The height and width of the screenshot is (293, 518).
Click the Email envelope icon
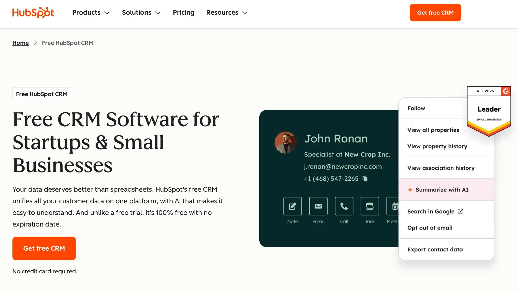pyautogui.click(x=318, y=206)
